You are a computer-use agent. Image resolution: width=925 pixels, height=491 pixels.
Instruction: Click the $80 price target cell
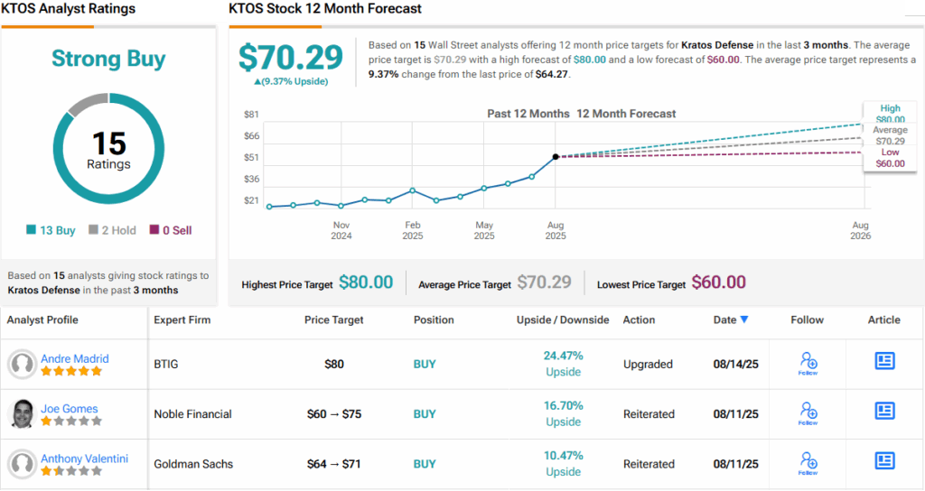tap(334, 365)
